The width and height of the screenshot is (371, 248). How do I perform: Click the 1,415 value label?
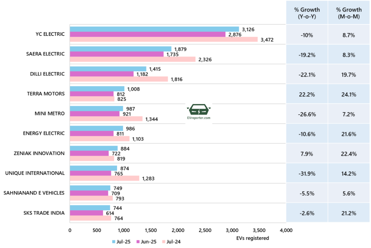[155, 69]
